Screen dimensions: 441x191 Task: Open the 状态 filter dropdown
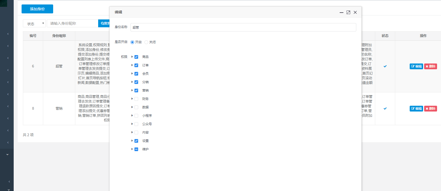(x=34, y=23)
